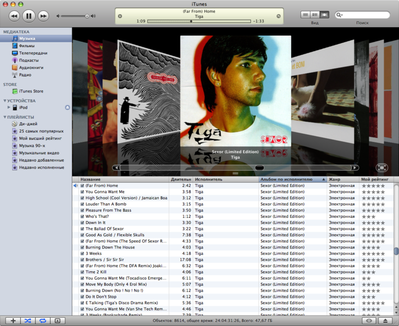Collapse the ПЛЕЙЛИСТЫ section
The image size is (399, 326).
5,117
